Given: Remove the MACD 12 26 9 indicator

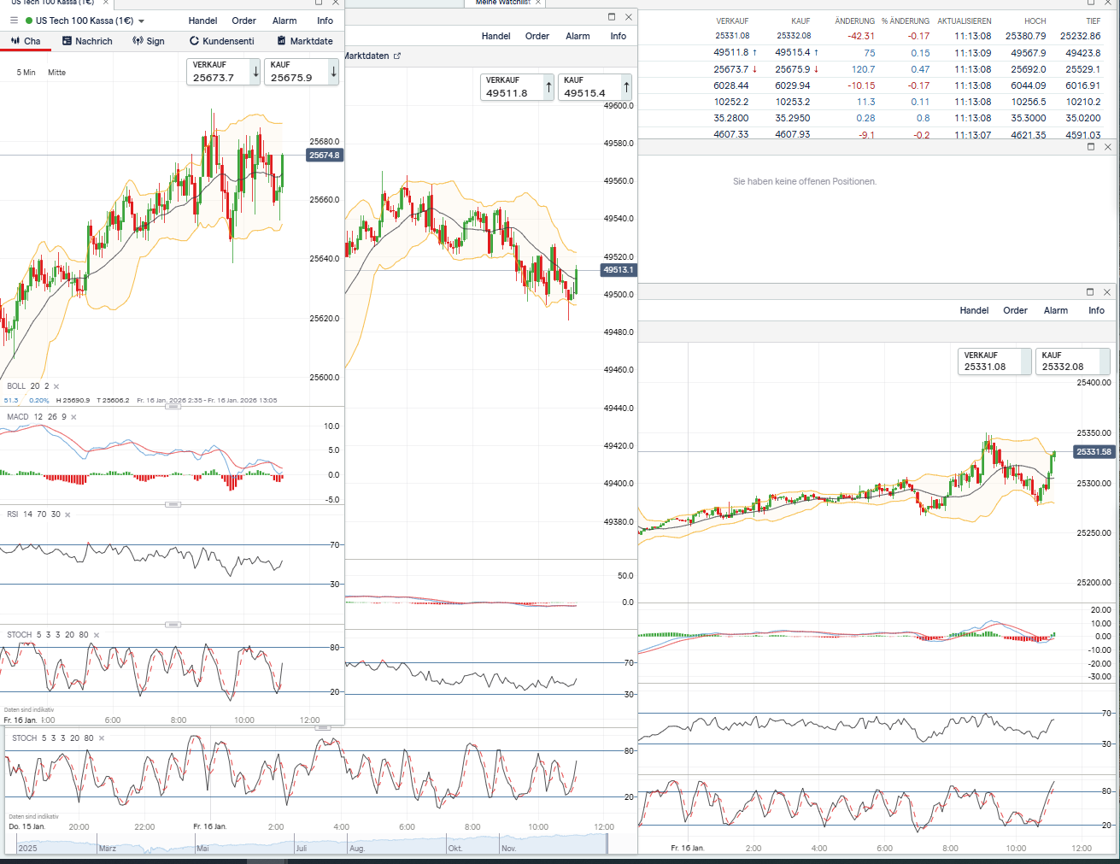Looking at the screenshot, I should (73, 417).
